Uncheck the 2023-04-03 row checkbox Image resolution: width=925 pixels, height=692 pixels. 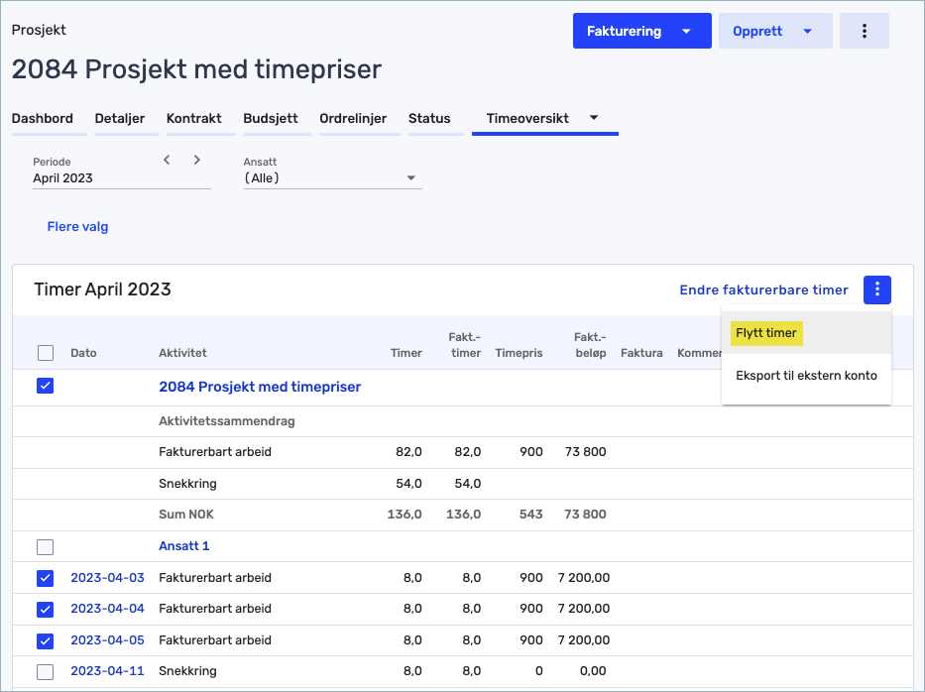(46, 578)
